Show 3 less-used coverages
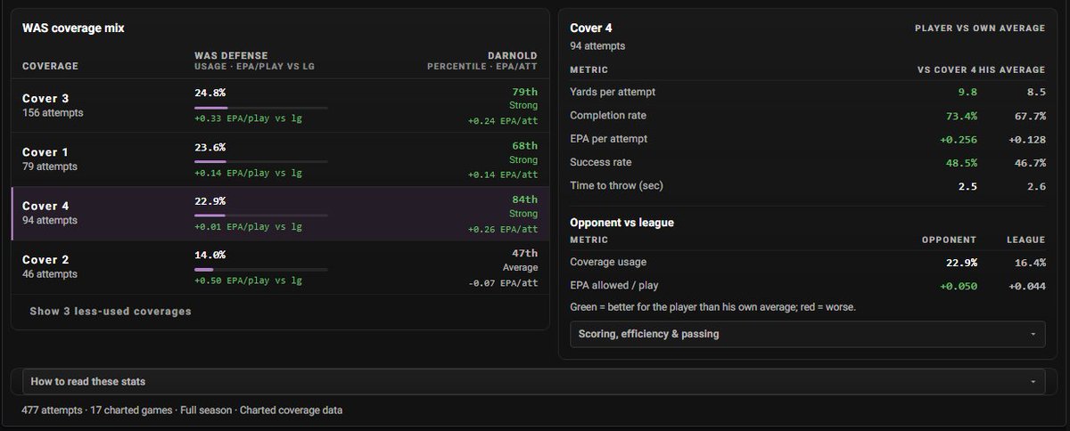 click(111, 312)
